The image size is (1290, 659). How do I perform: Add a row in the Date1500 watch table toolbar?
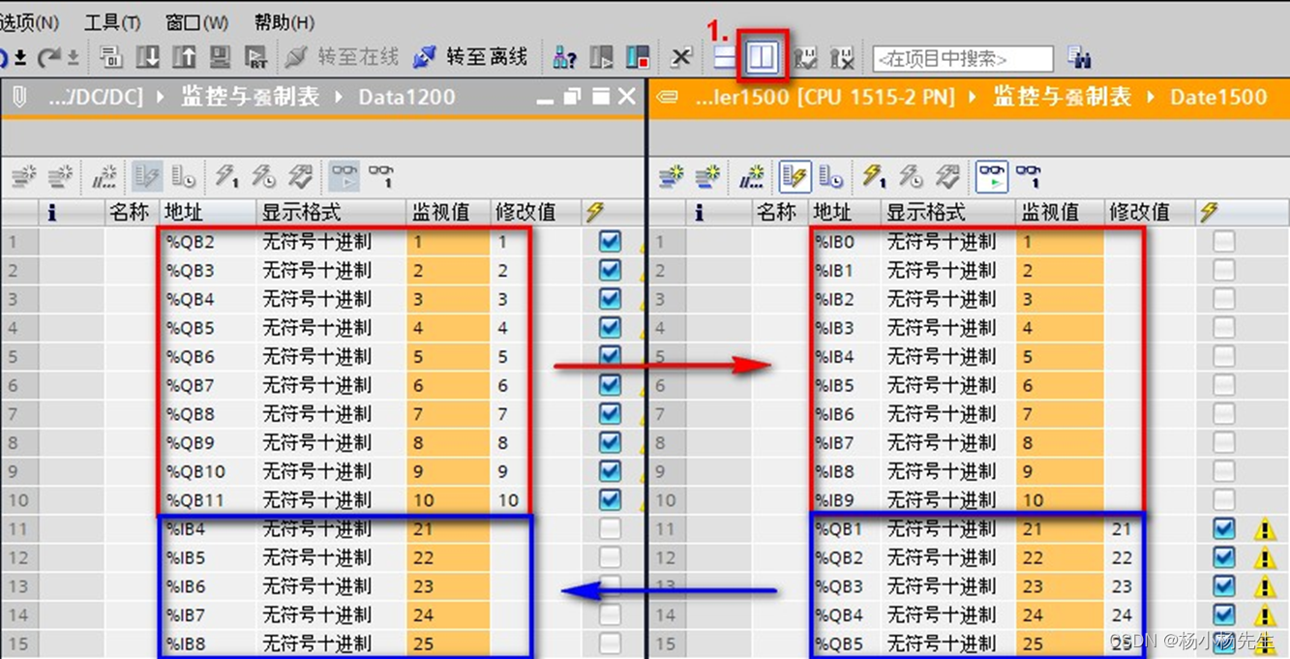(x=707, y=176)
